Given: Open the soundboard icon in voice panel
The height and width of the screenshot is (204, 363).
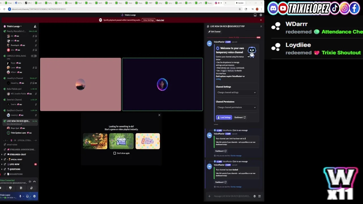Looking at the screenshot, I should (31, 188).
